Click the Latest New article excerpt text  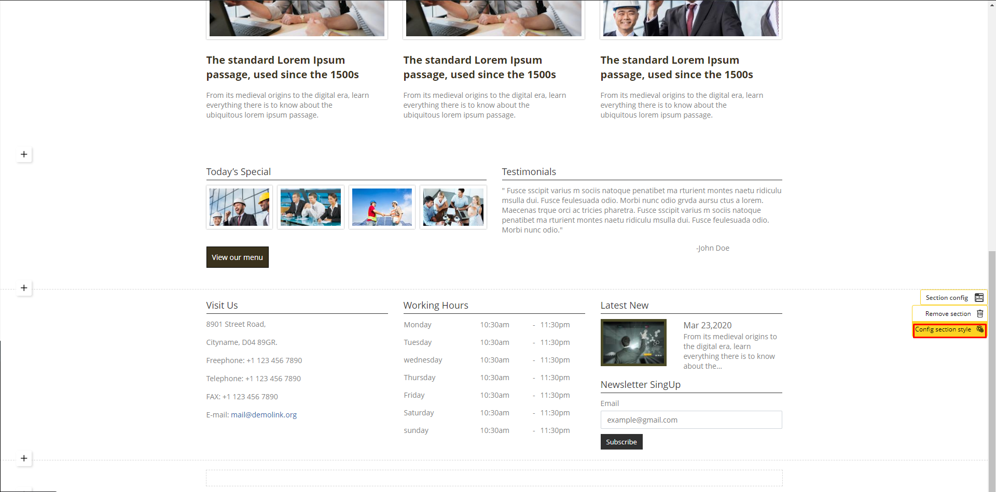click(730, 351)
